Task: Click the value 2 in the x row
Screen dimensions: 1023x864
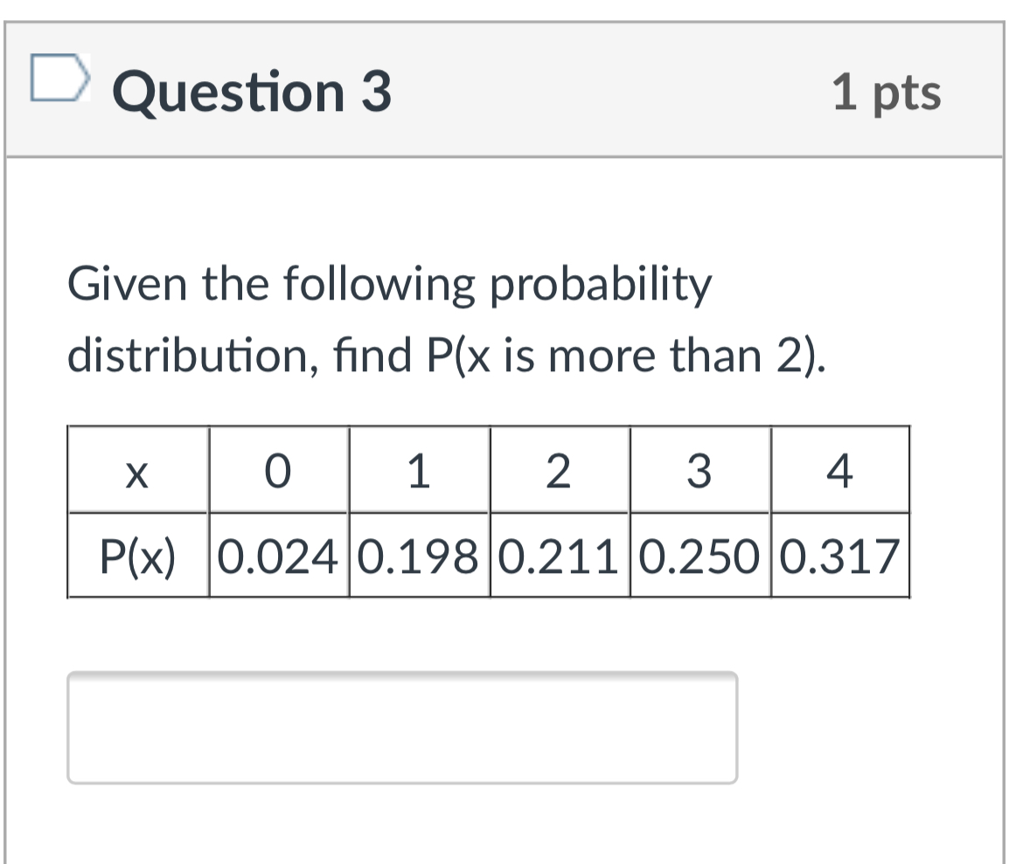Action: pos(559,472)
